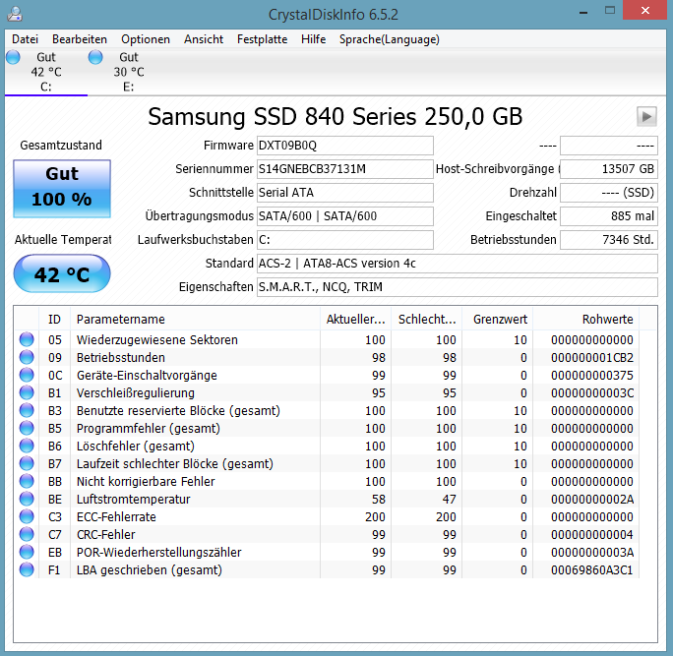673x656 pixels.
Task: Select the POR-Wiederherstellungszähler row
Action: 327,552
